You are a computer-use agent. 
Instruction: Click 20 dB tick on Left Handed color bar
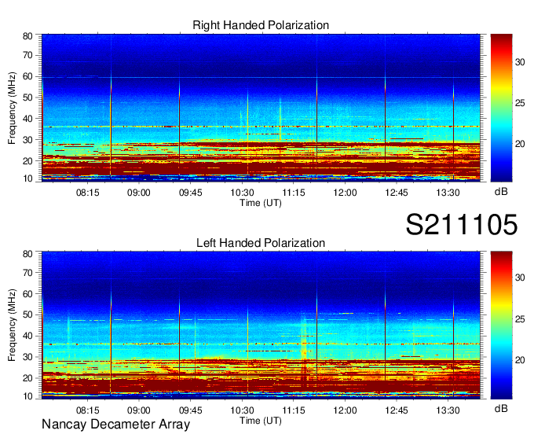(520, 360)
